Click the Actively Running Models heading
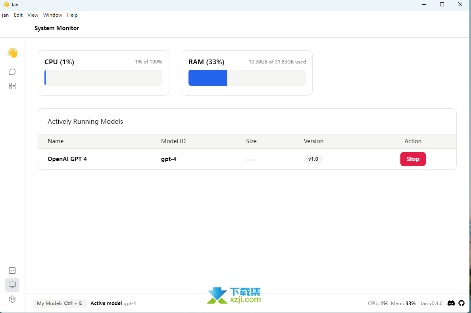Screen dimensions: 471x313 (85, 121)
